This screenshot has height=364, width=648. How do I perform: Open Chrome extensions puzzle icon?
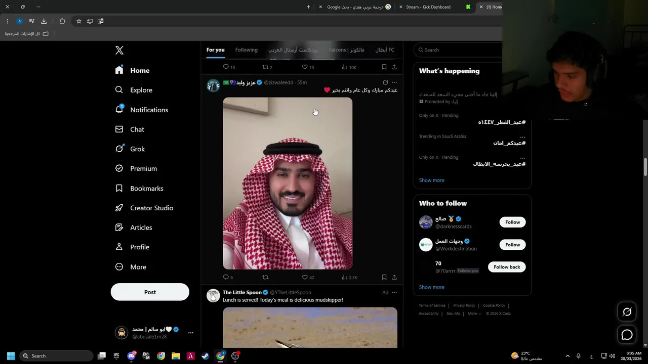pos(62,21)
